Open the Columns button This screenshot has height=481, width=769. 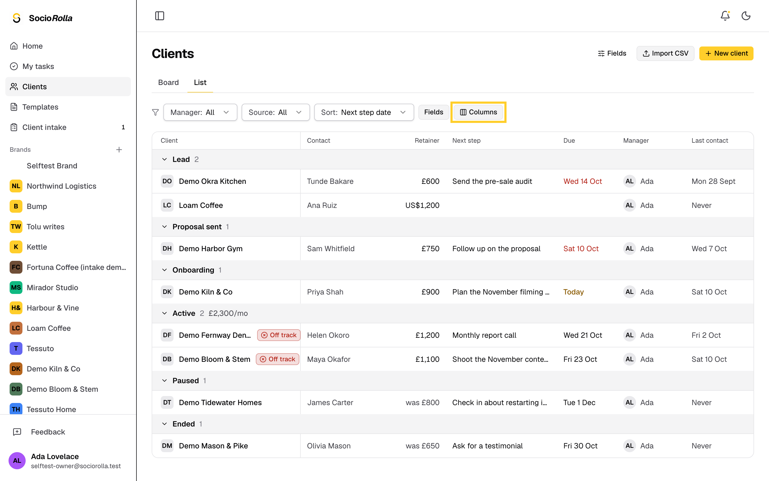point(478,112)
